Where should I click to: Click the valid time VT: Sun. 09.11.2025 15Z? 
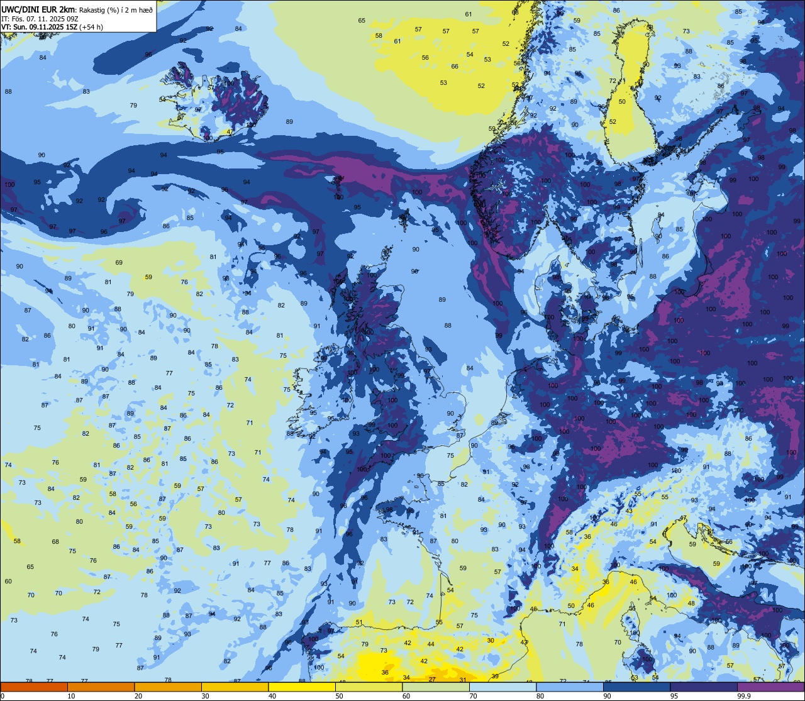tap(39, 27)
